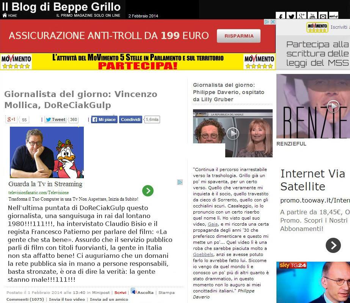350x303 pixels.
Task: Click the email envelope icon in header
Action: coord(323,16)
